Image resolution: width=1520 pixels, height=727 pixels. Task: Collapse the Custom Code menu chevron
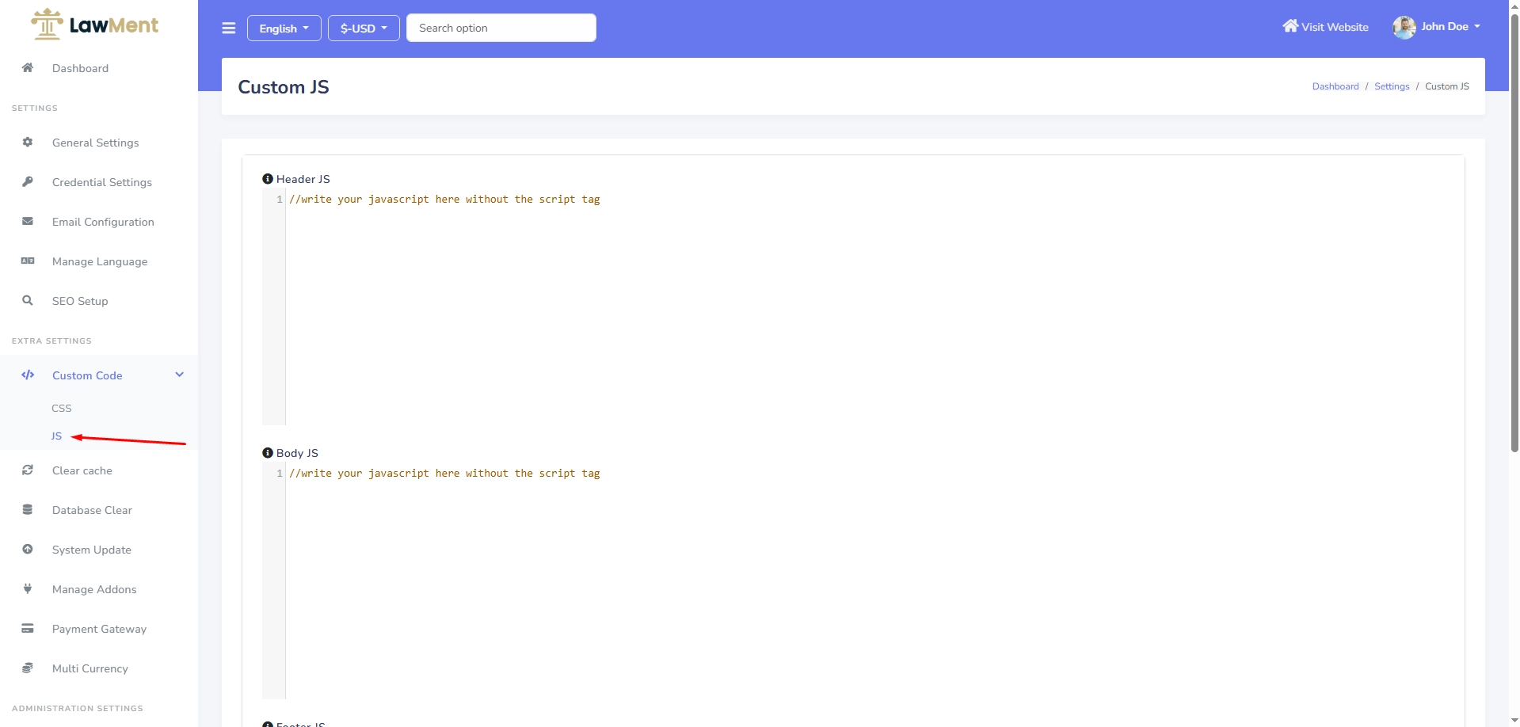coord(180,375)
